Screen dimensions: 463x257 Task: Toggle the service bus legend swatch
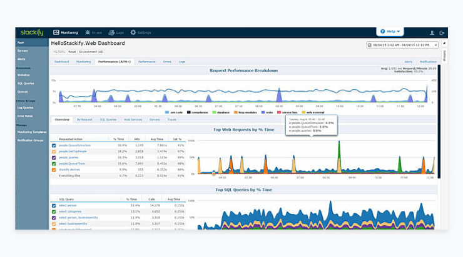(x=279, y=112)
